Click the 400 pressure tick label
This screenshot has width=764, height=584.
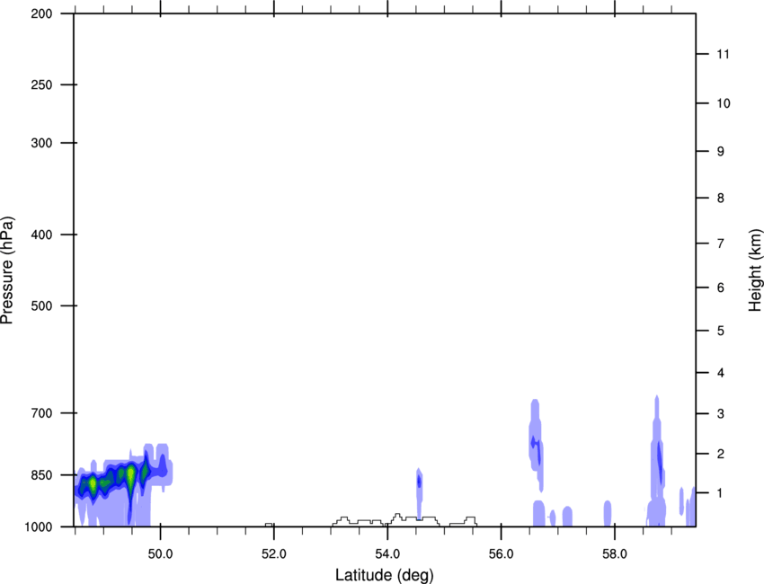(x=41, y=234)
